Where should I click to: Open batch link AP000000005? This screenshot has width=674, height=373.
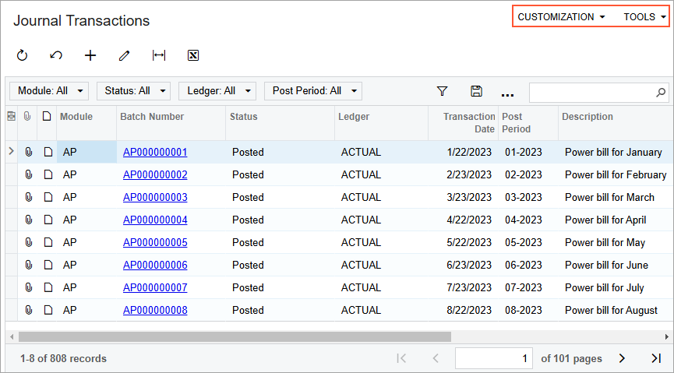point(155,242)
